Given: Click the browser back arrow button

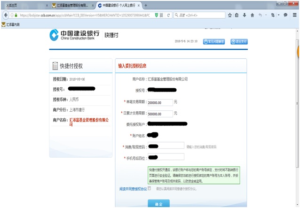Looking at the screenshot, I should (x=7, y=15).
